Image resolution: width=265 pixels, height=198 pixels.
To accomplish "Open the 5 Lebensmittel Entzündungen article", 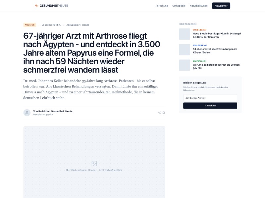I will pyautogui.click(x=215, y=50).
